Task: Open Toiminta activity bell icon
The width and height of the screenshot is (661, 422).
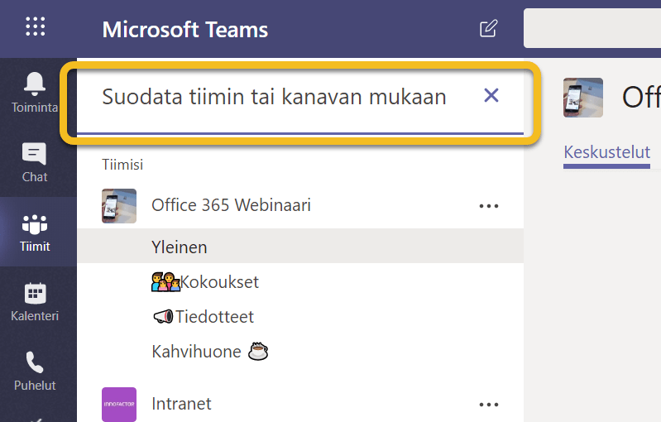Action: click(x=35, y=91)
